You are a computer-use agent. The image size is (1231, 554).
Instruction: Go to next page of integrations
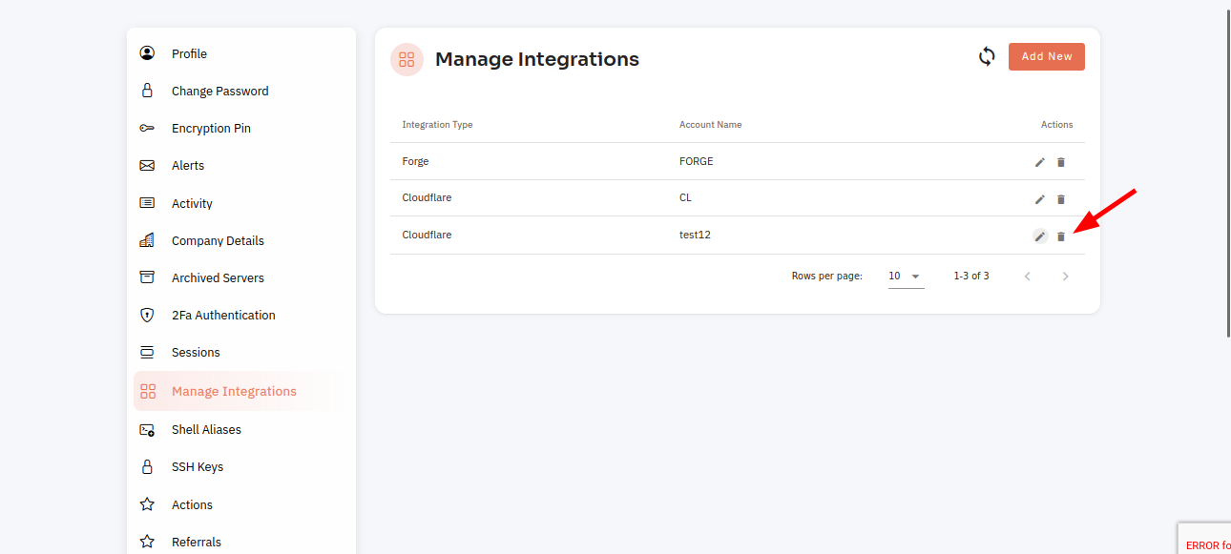1065,277
